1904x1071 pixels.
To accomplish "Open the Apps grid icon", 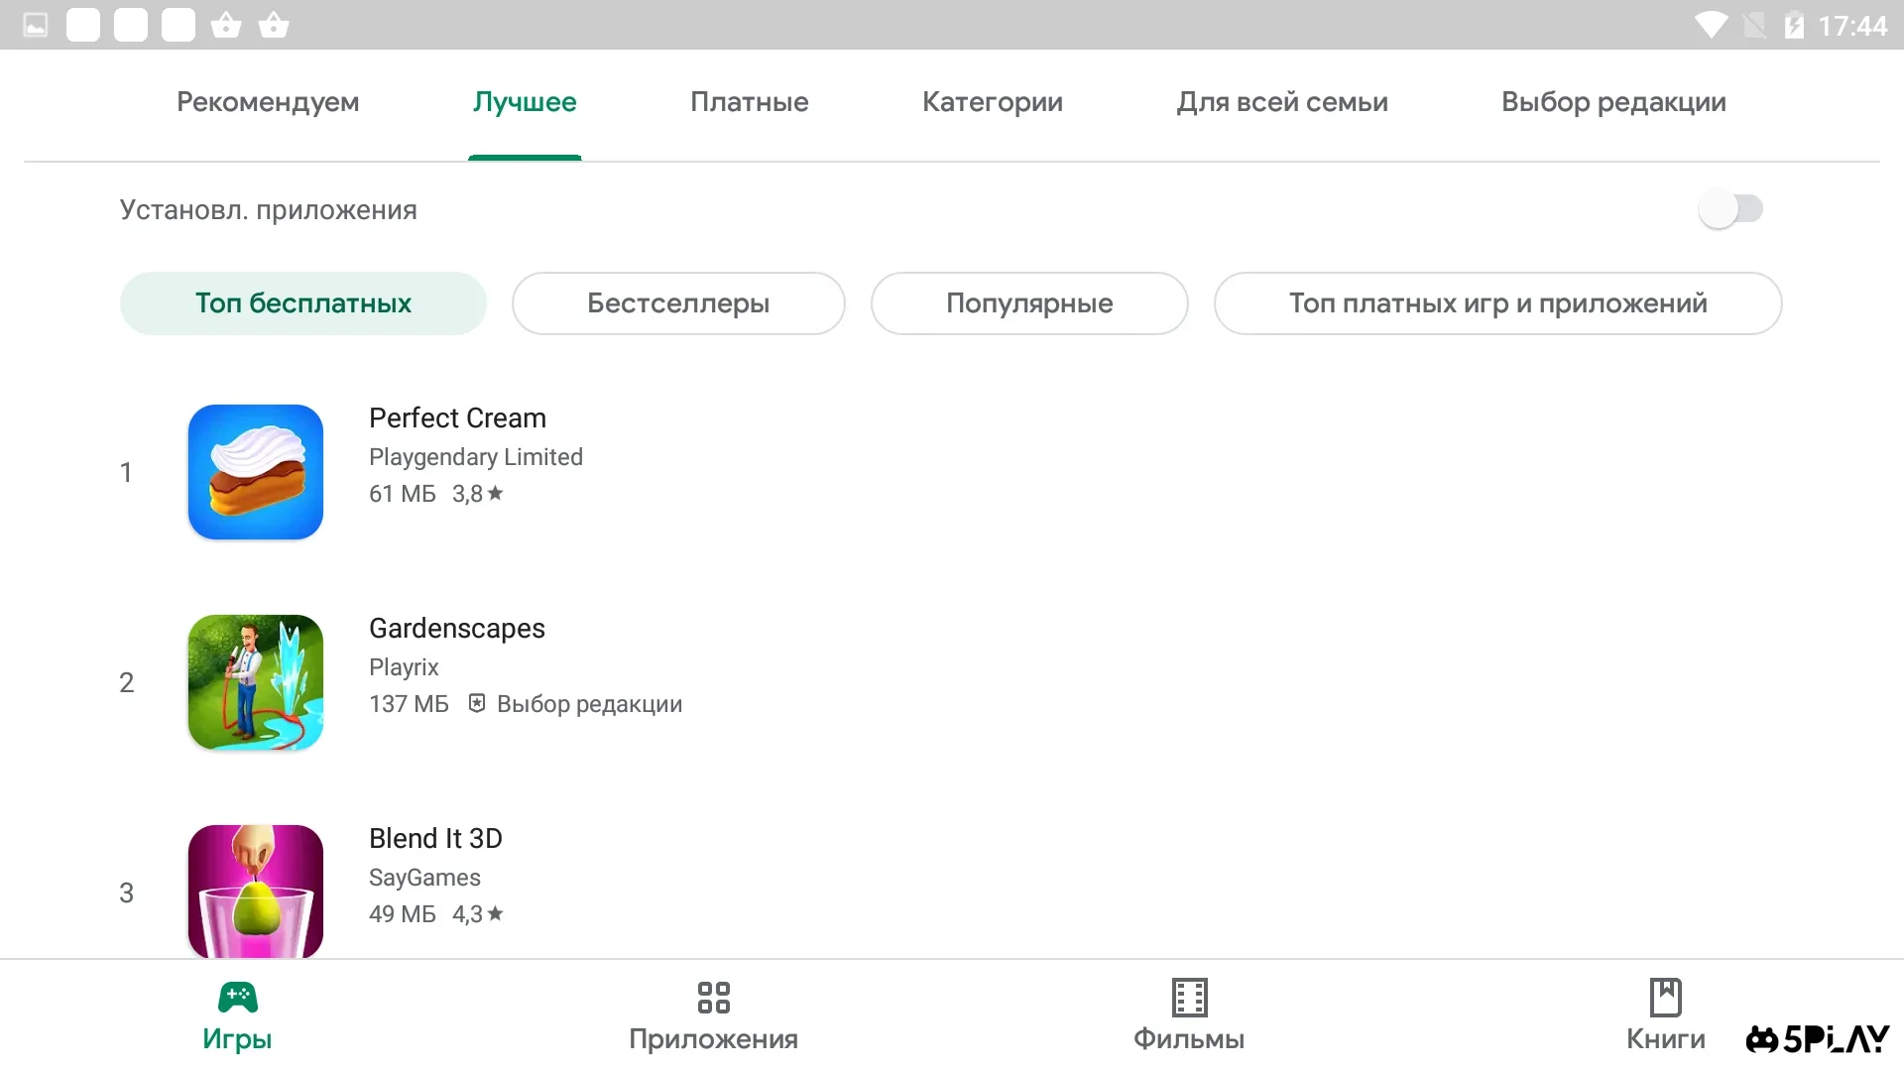I will (713, 997).
